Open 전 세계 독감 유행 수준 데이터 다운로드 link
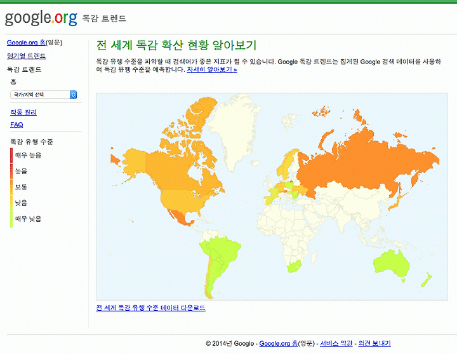This screenshot has height=354, width=457. (150, 308)
